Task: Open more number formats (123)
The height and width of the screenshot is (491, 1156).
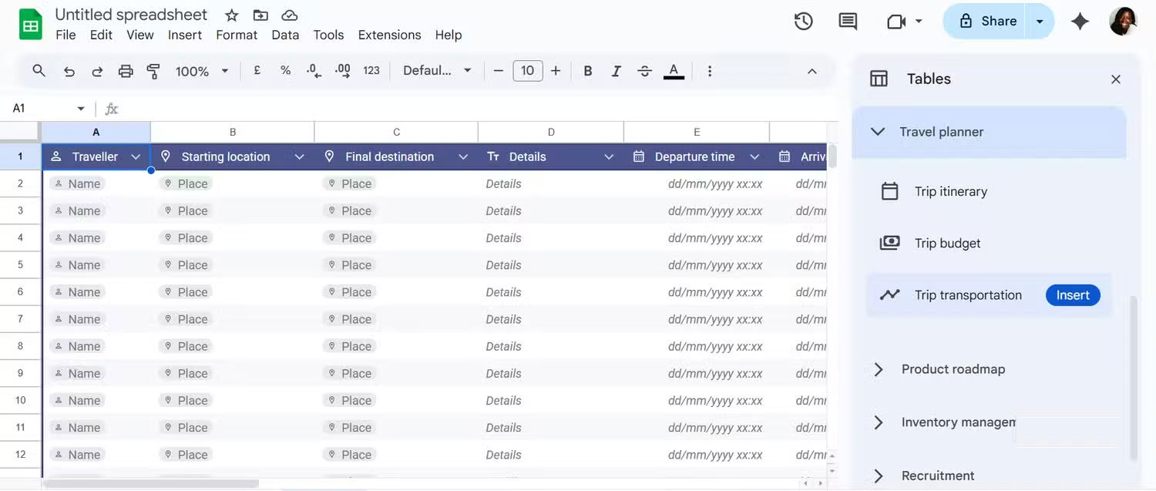Action: [x=371, y=70]
